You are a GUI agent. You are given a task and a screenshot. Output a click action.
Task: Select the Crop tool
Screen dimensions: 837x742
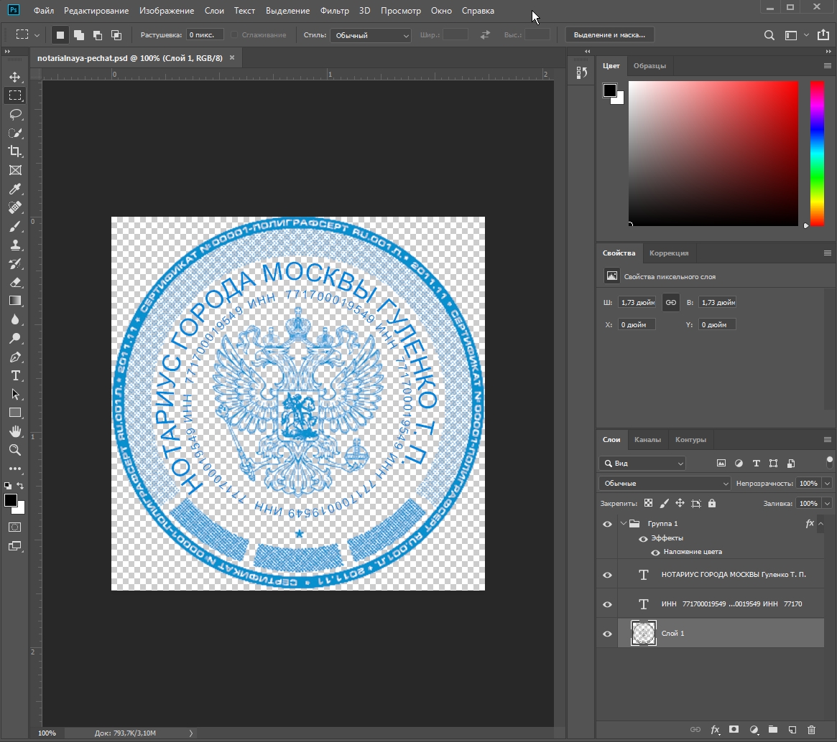(15, 151)
